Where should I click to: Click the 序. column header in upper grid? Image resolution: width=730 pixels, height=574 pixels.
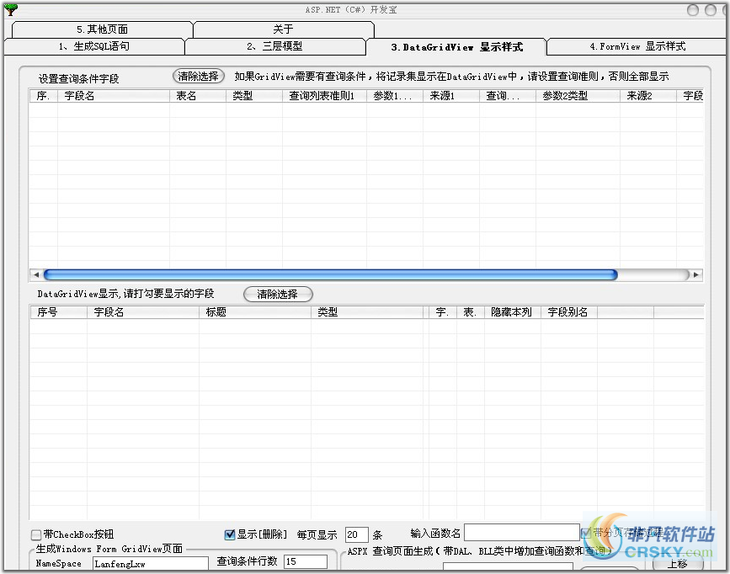(x=43, y=96)
